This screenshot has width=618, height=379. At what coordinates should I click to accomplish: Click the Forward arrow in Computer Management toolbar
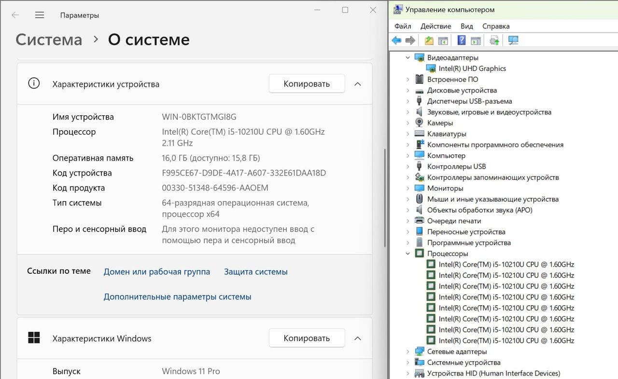[x=410, y=41]
